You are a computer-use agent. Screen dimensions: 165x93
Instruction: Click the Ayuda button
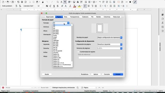coord(47,74)
